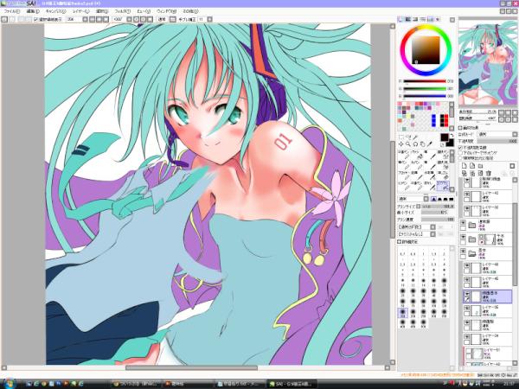Open the canvas zoom percentage dropdown
The height and width of the screenshot is (389, 519).
(85, 20)
